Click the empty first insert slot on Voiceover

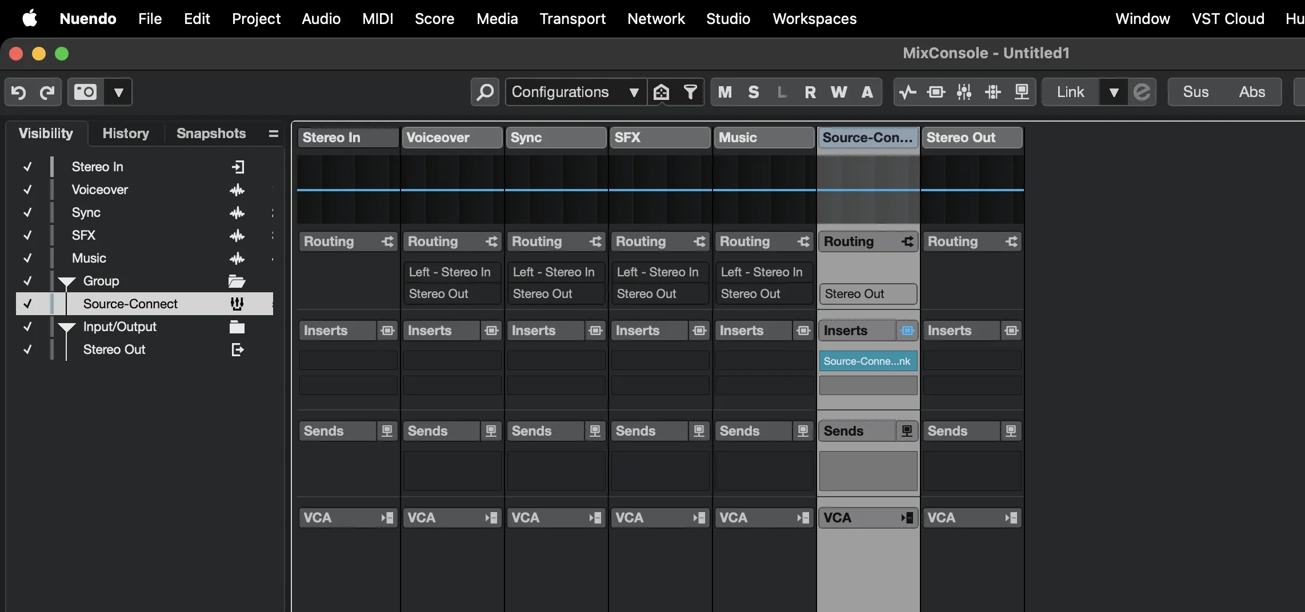tap(452, 361)
